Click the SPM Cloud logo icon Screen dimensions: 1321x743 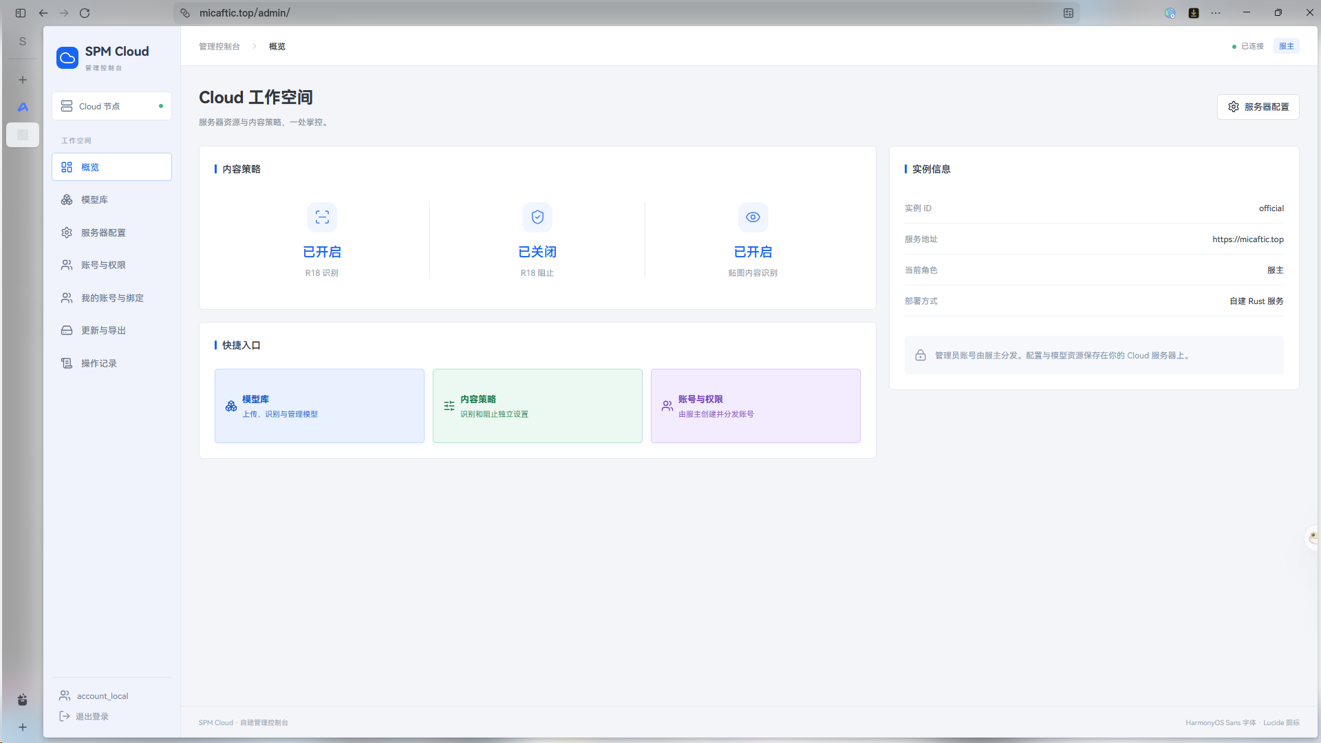click(x=67, y=58)
